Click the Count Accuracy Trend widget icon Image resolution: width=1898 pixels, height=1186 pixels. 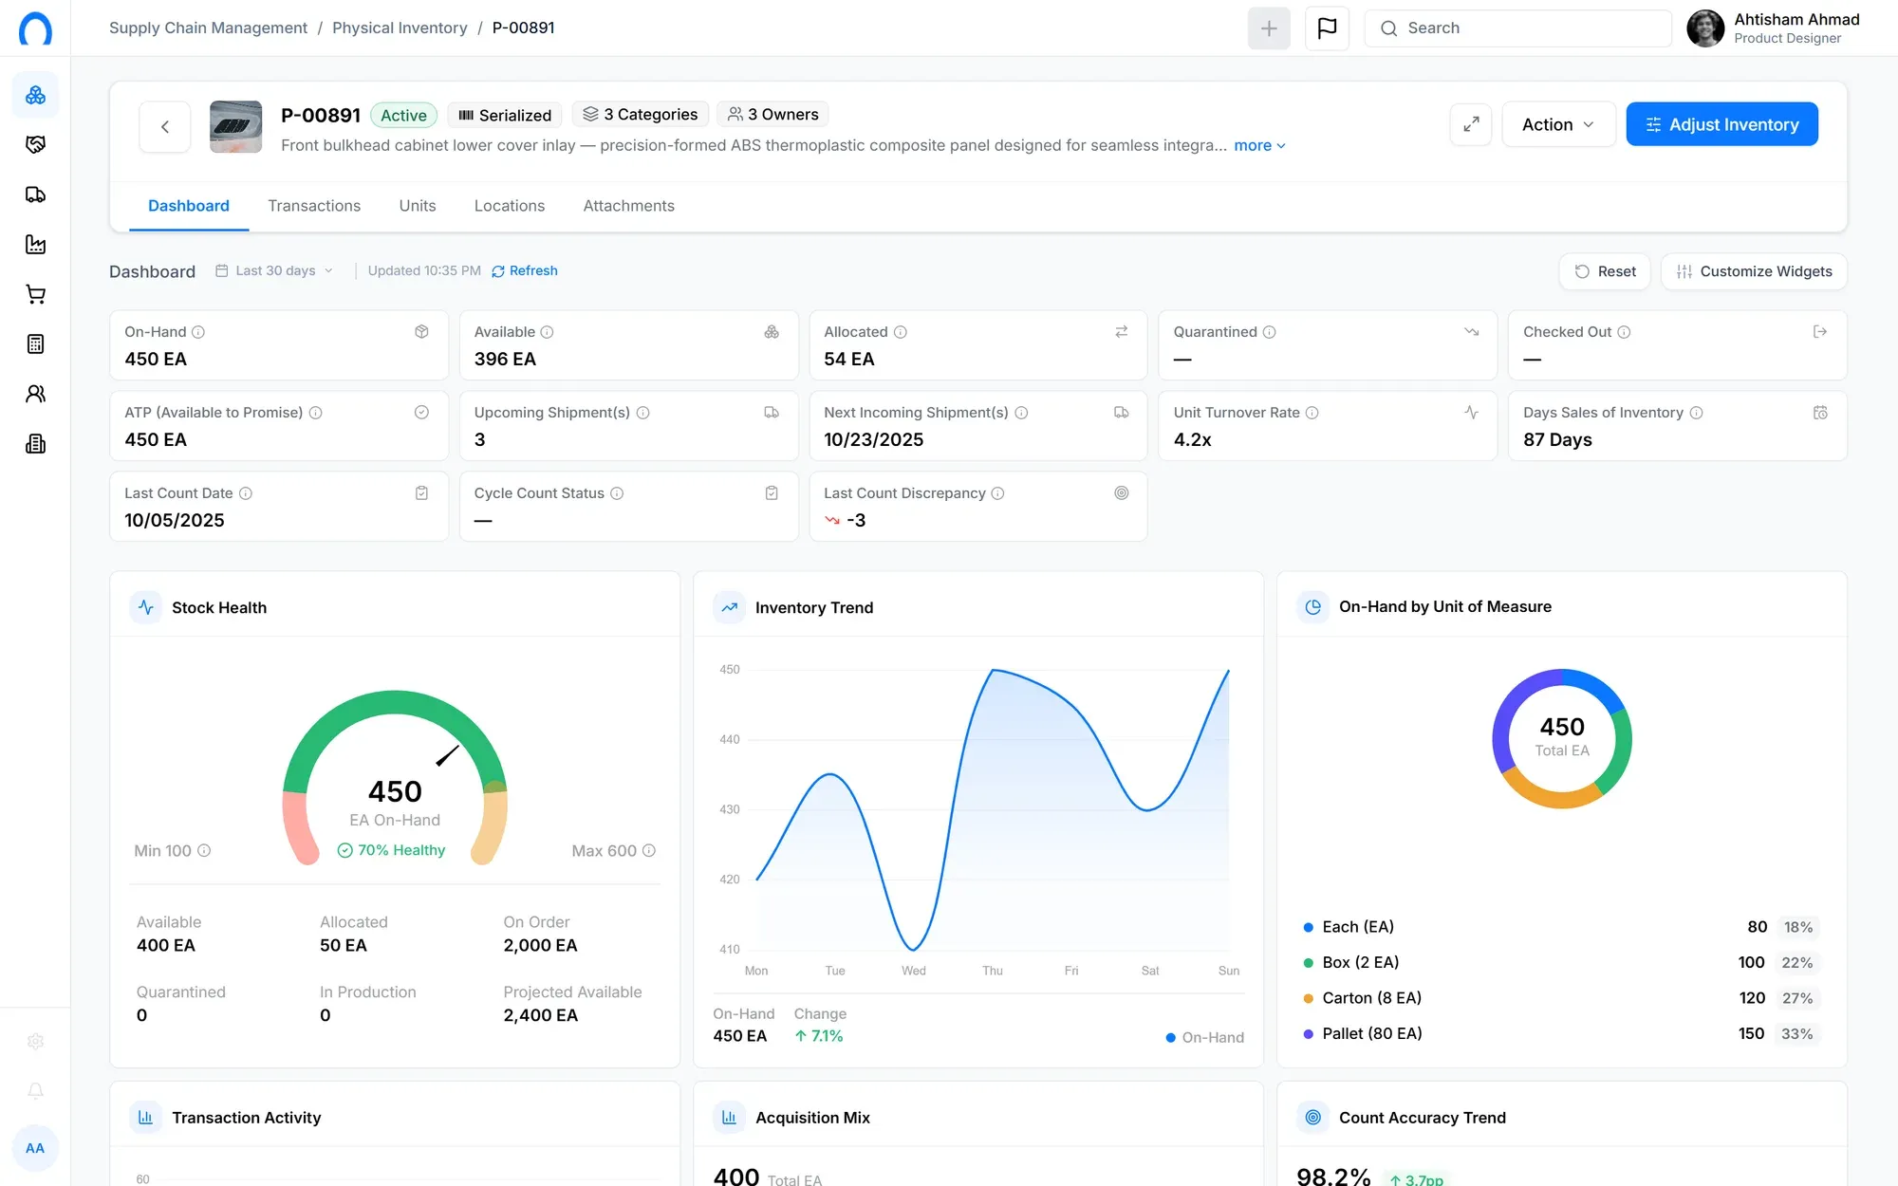tap(1313, 1118)
